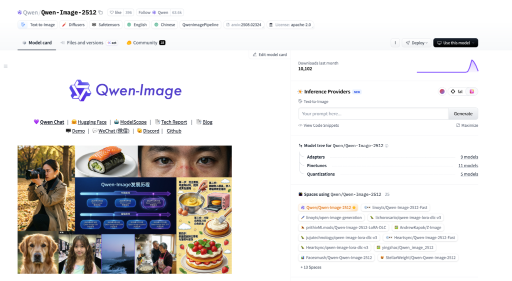Switch to Files and versions tab

84,43
